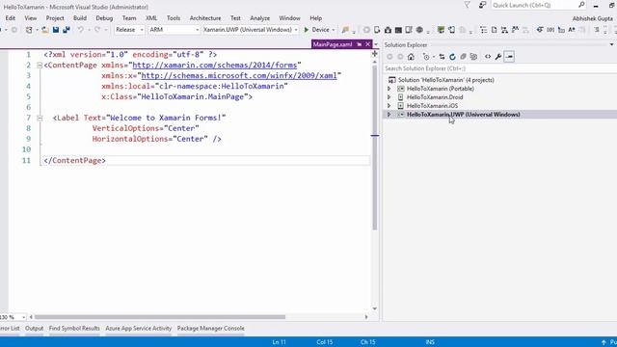This screenshot has width=617, height=347.
Task: Open the Edit menu
Action: pos(11,18)
